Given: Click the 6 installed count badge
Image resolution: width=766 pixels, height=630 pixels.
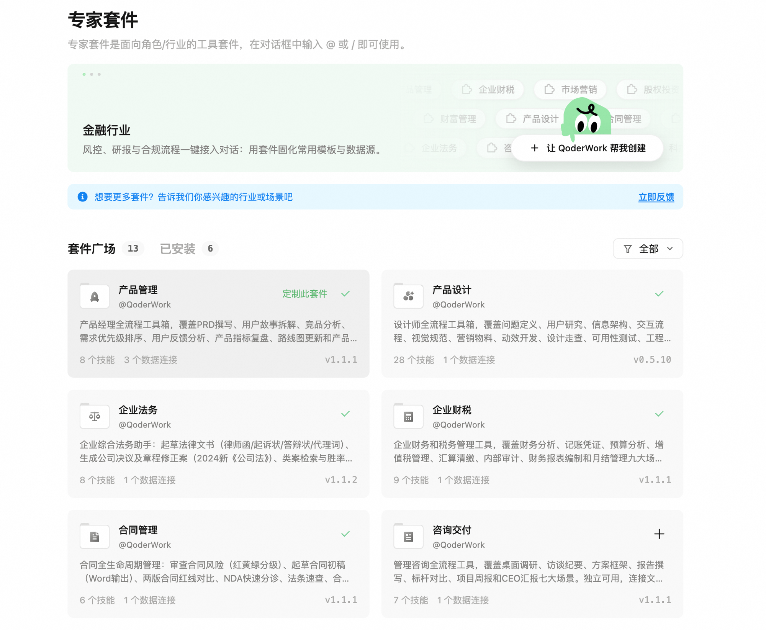Looking at the screenshot, I should pos(210,249).
